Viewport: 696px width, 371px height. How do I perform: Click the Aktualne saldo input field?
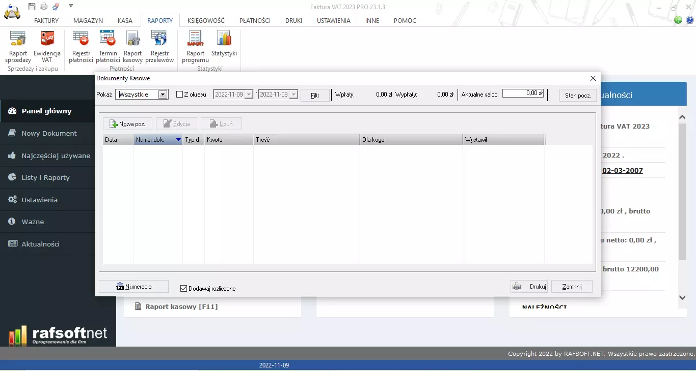[x=523, y=94]
